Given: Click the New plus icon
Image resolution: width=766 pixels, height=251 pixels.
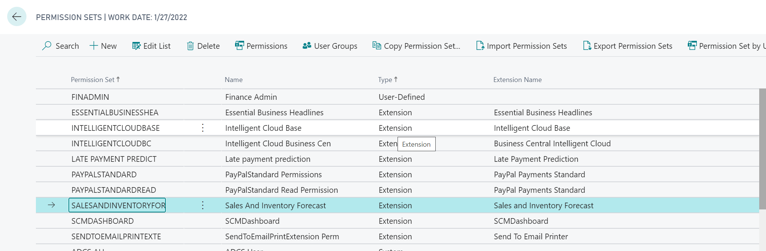Looking at the screenshot, I should [94, 46].
